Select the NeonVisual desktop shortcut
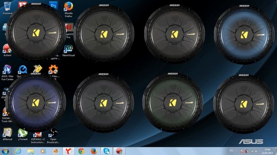 click(68, 51)
